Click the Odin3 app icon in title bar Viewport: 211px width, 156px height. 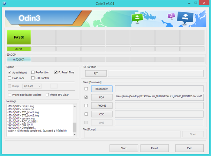coord(4,3)
